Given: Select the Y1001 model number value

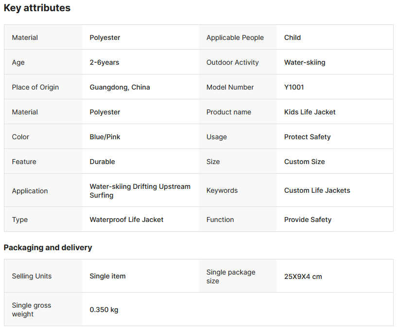Looking at the screenshot, I should [x=294, y=87].
